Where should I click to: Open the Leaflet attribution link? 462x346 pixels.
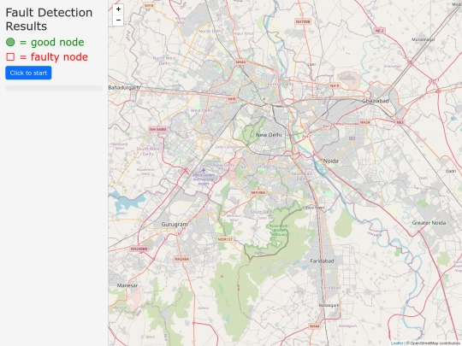pyautogui.click(x=397, y=343)
